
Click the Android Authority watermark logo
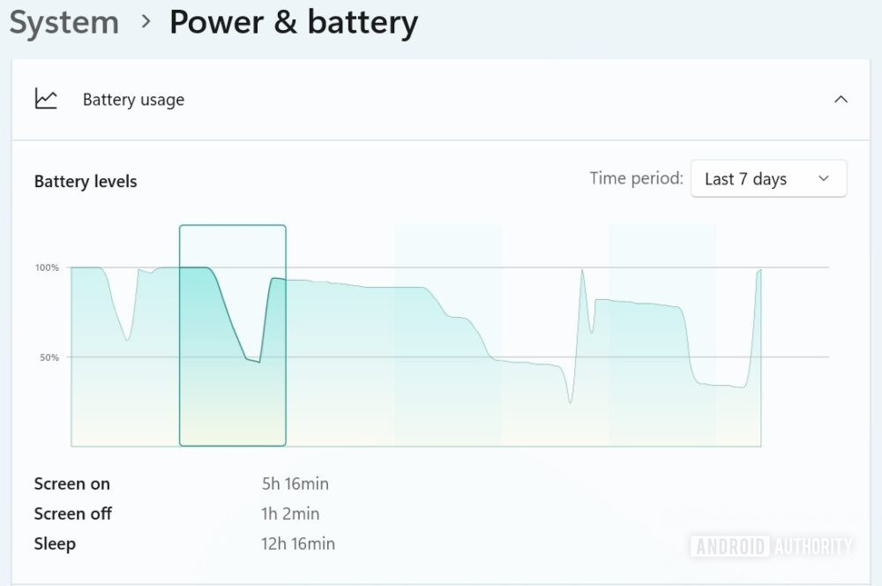772,546
